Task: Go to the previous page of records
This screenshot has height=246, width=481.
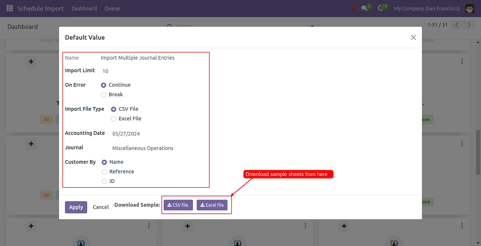Action: pos(457,25)
